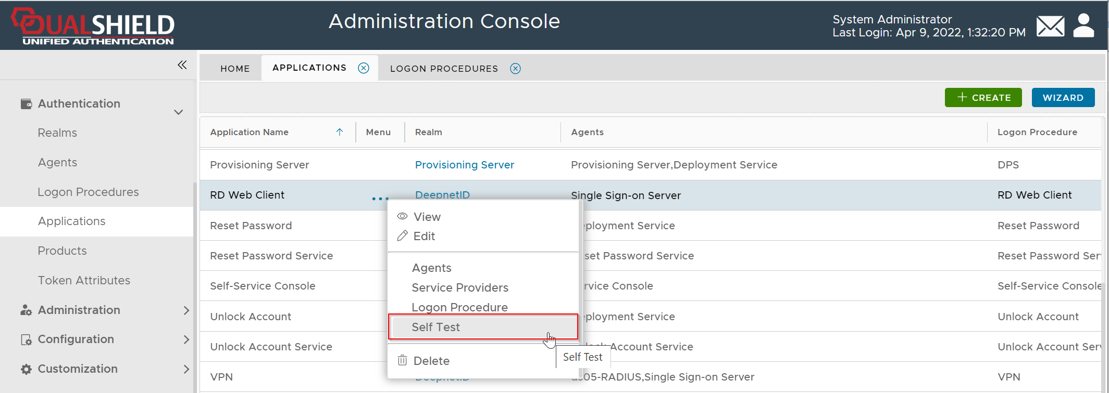Click the three-dots menu for RD Web Client
This screenshot has width=1109, height=393.
point(380,199)
